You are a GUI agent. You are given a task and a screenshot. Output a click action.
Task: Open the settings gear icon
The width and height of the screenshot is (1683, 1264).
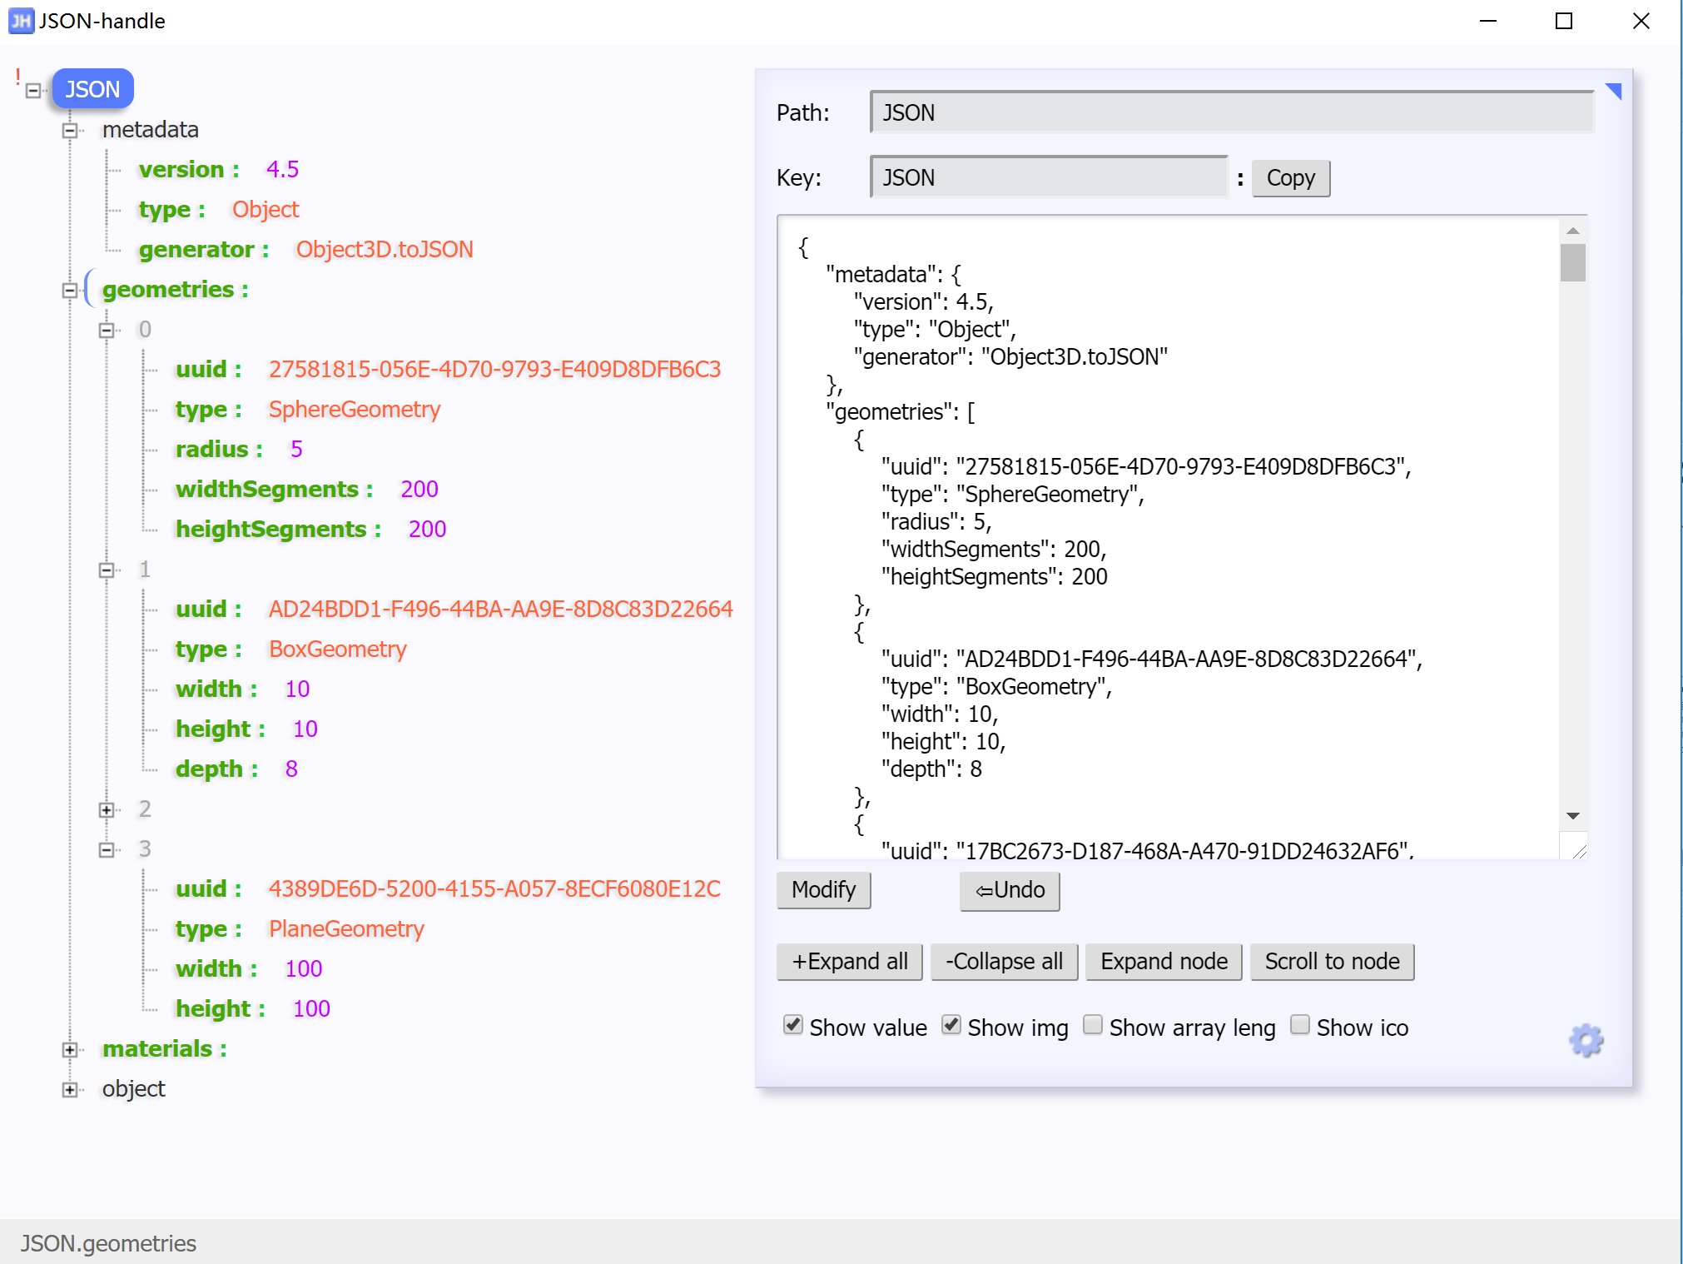click(x=1586, y=1040)
